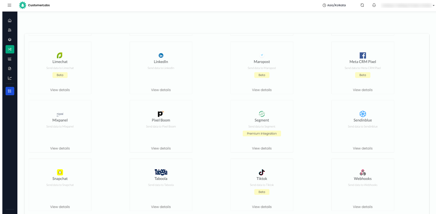The height and width of the screenshot is (214, 436).
Task: Open the bar chart sidebar icon
Action: [x=10, y=59]
